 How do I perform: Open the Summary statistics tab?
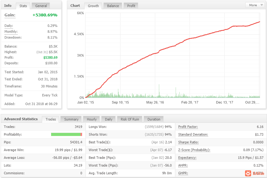(x=71, y=119)
